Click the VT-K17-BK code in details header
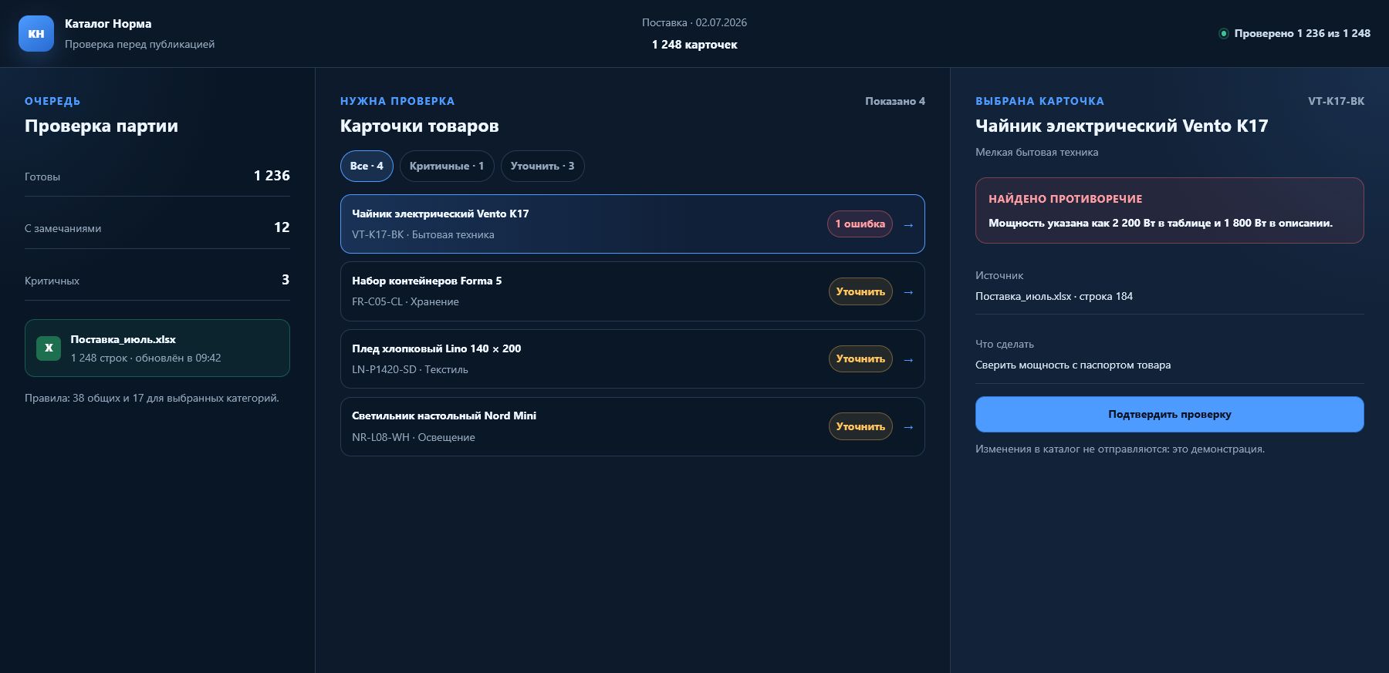 [x=1336, y=101]
